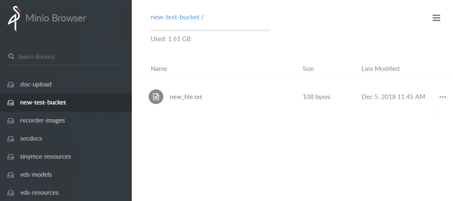Open the vds-resources bucket
The width and height of the screenshot is (453, 201).
tap(66, 193)
